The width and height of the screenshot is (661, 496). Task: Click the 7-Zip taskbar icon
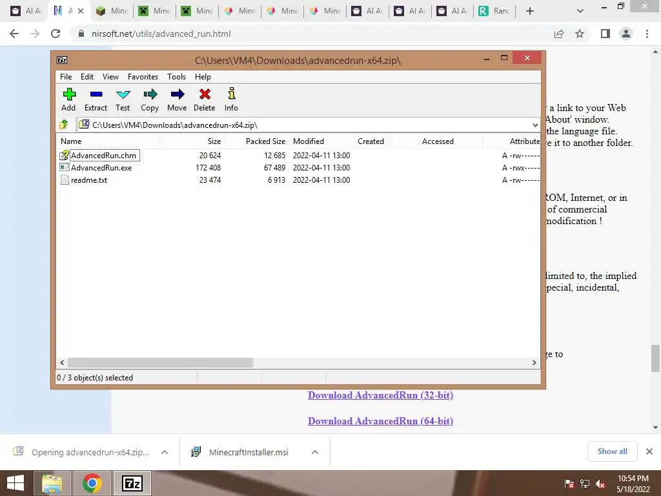(x=132, y=483)
